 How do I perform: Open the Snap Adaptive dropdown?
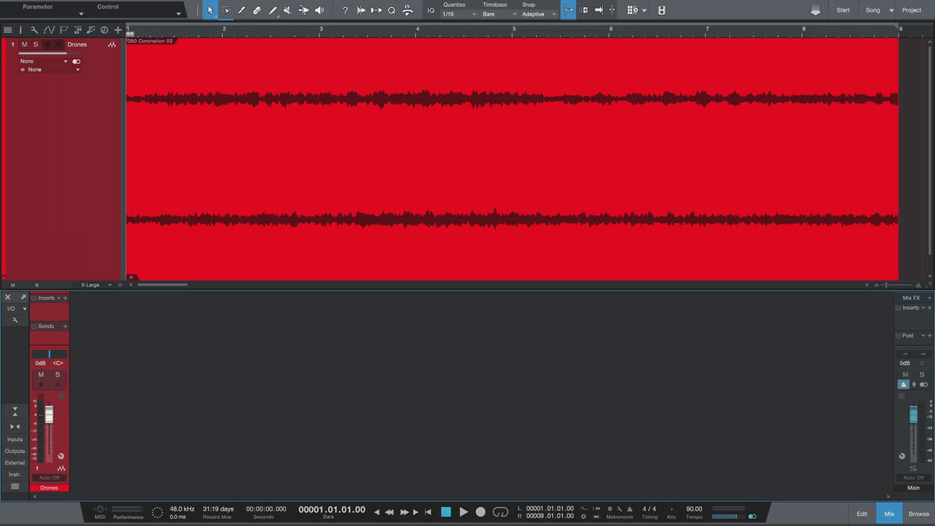pos(538,14)
